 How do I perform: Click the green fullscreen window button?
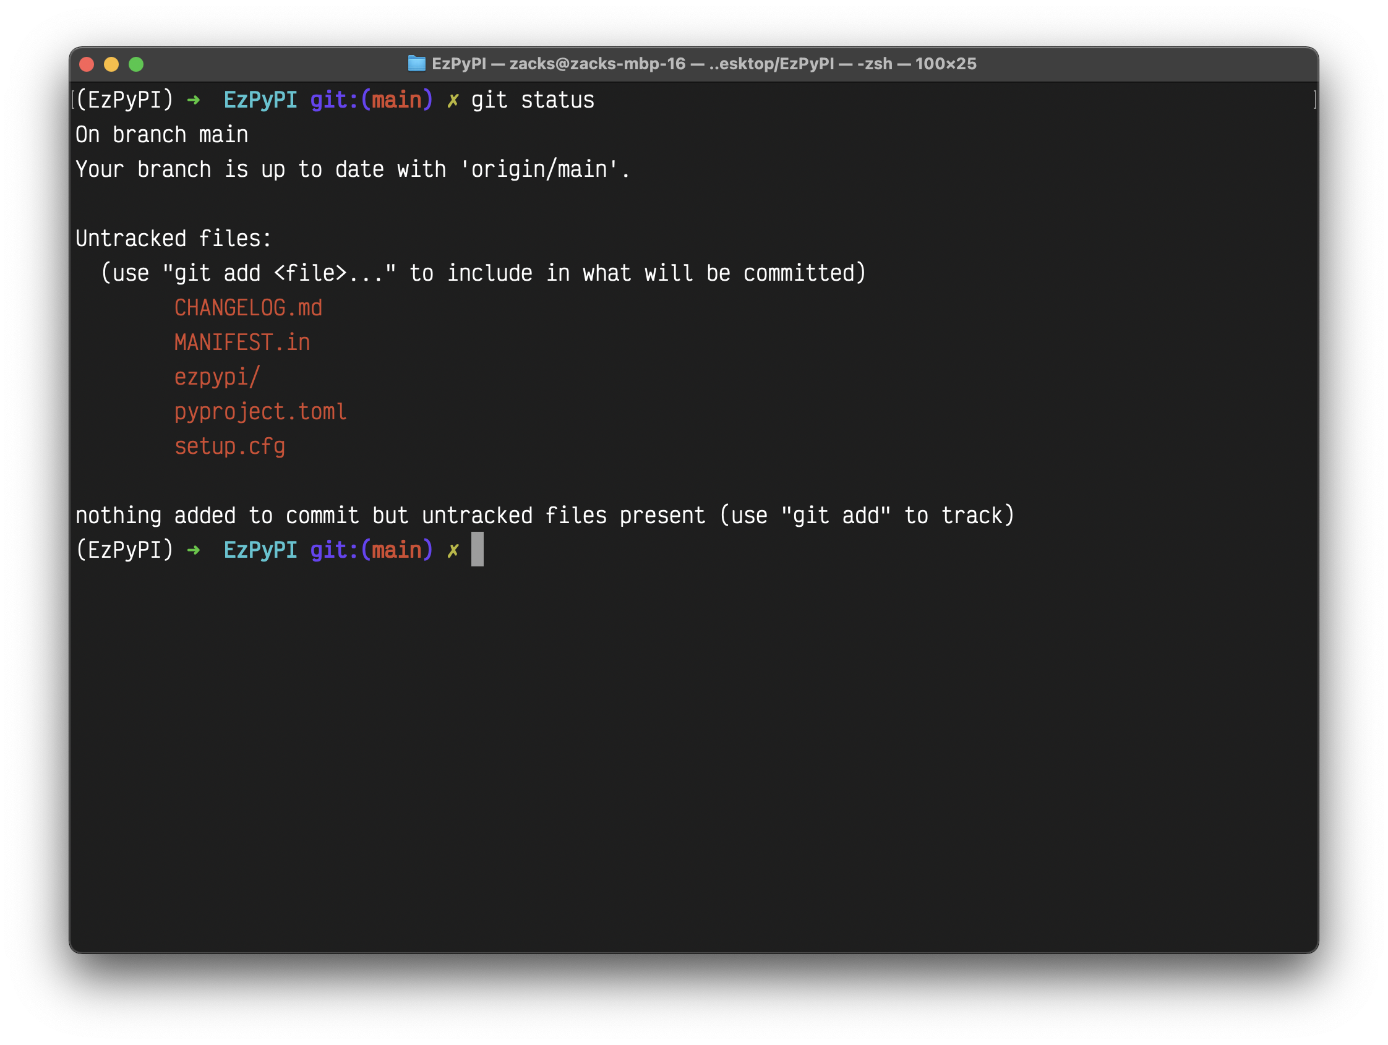tap(136, 64)
